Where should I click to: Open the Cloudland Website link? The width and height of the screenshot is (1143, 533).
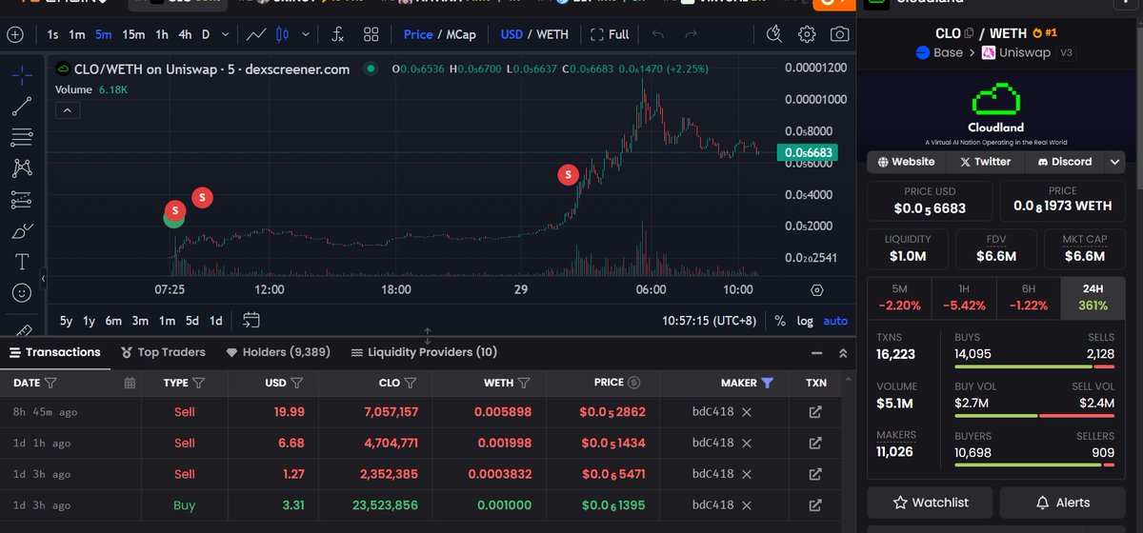pyautogui.click(x=907, y=162)
